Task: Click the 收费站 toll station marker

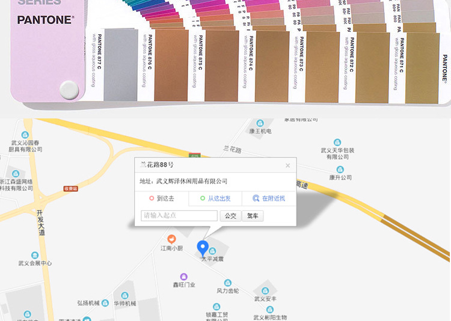Action: pos(71,189)
